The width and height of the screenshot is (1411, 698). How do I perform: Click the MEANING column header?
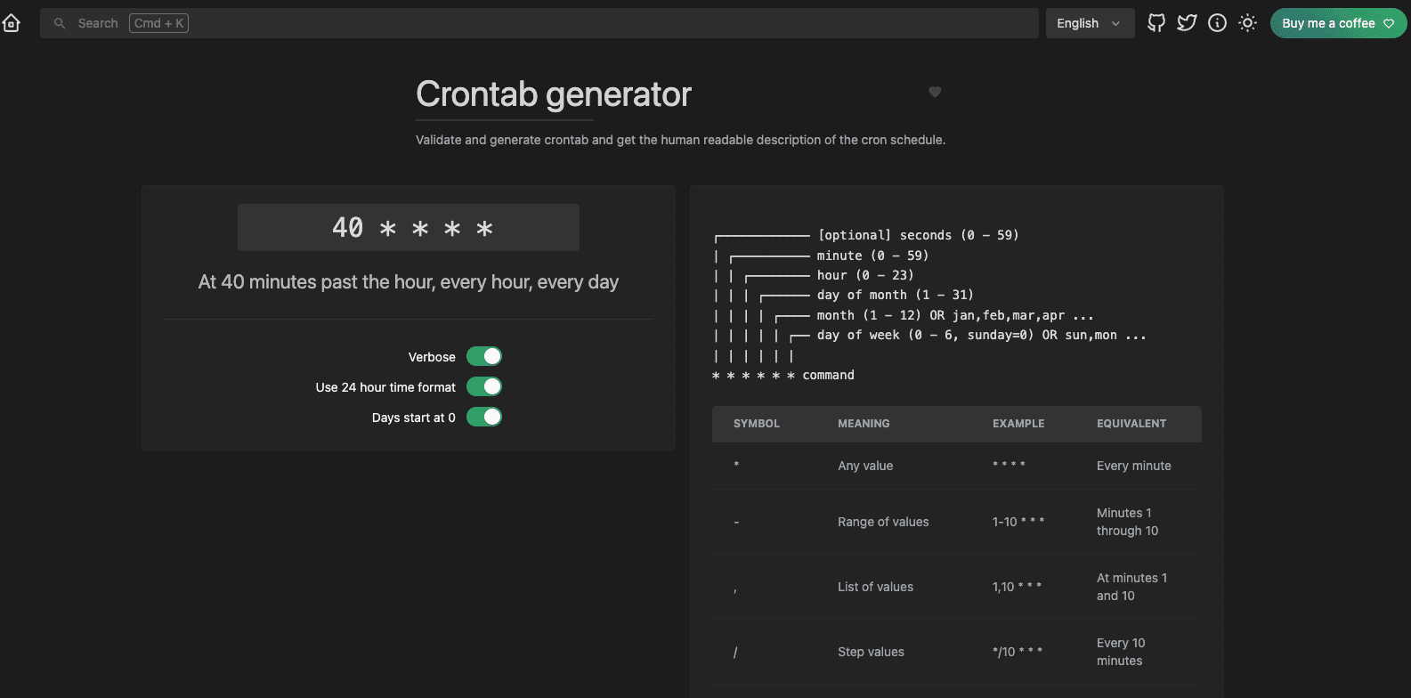tap(864, 424)
